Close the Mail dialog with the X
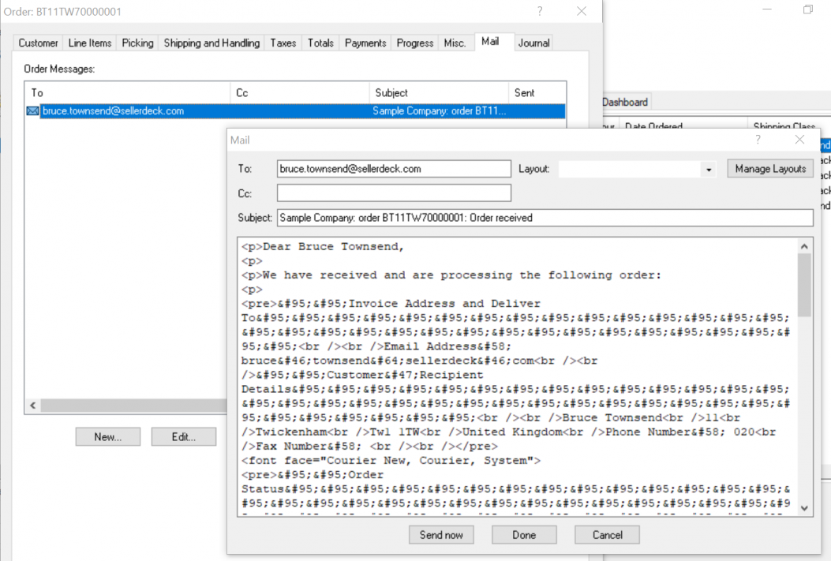Viewport: 831px width, 561px height. tap(799, 140)
